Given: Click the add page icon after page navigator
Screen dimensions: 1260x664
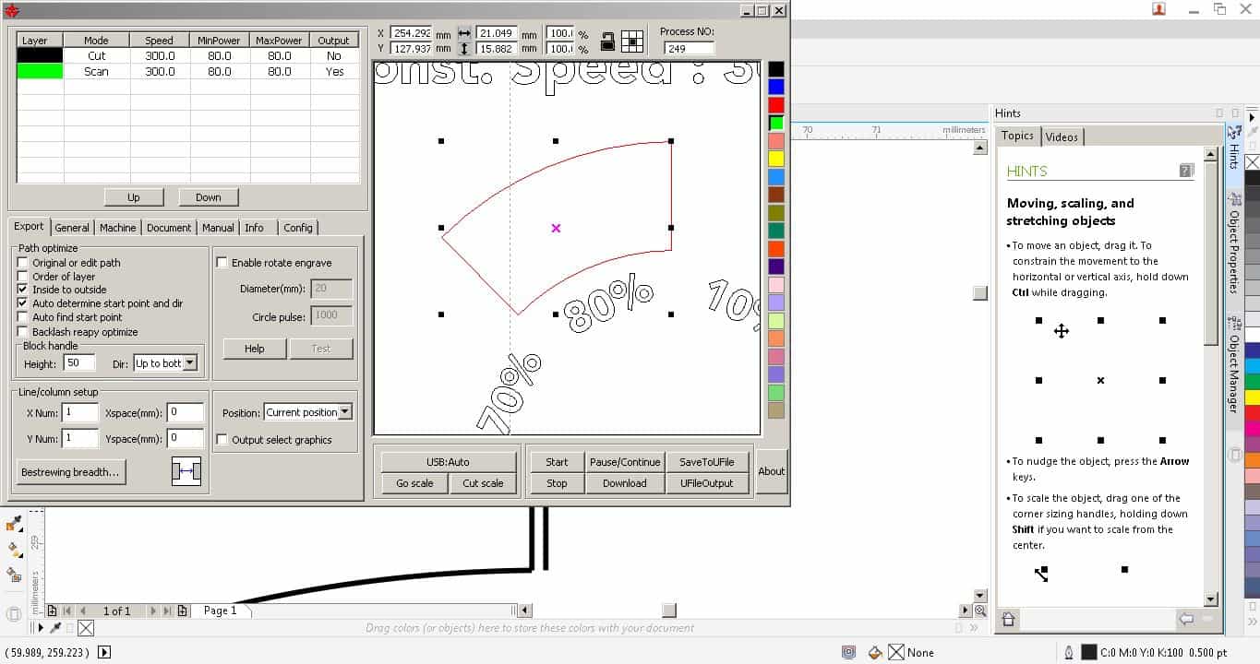Looking at the screenshot, I should coord(183,611).
